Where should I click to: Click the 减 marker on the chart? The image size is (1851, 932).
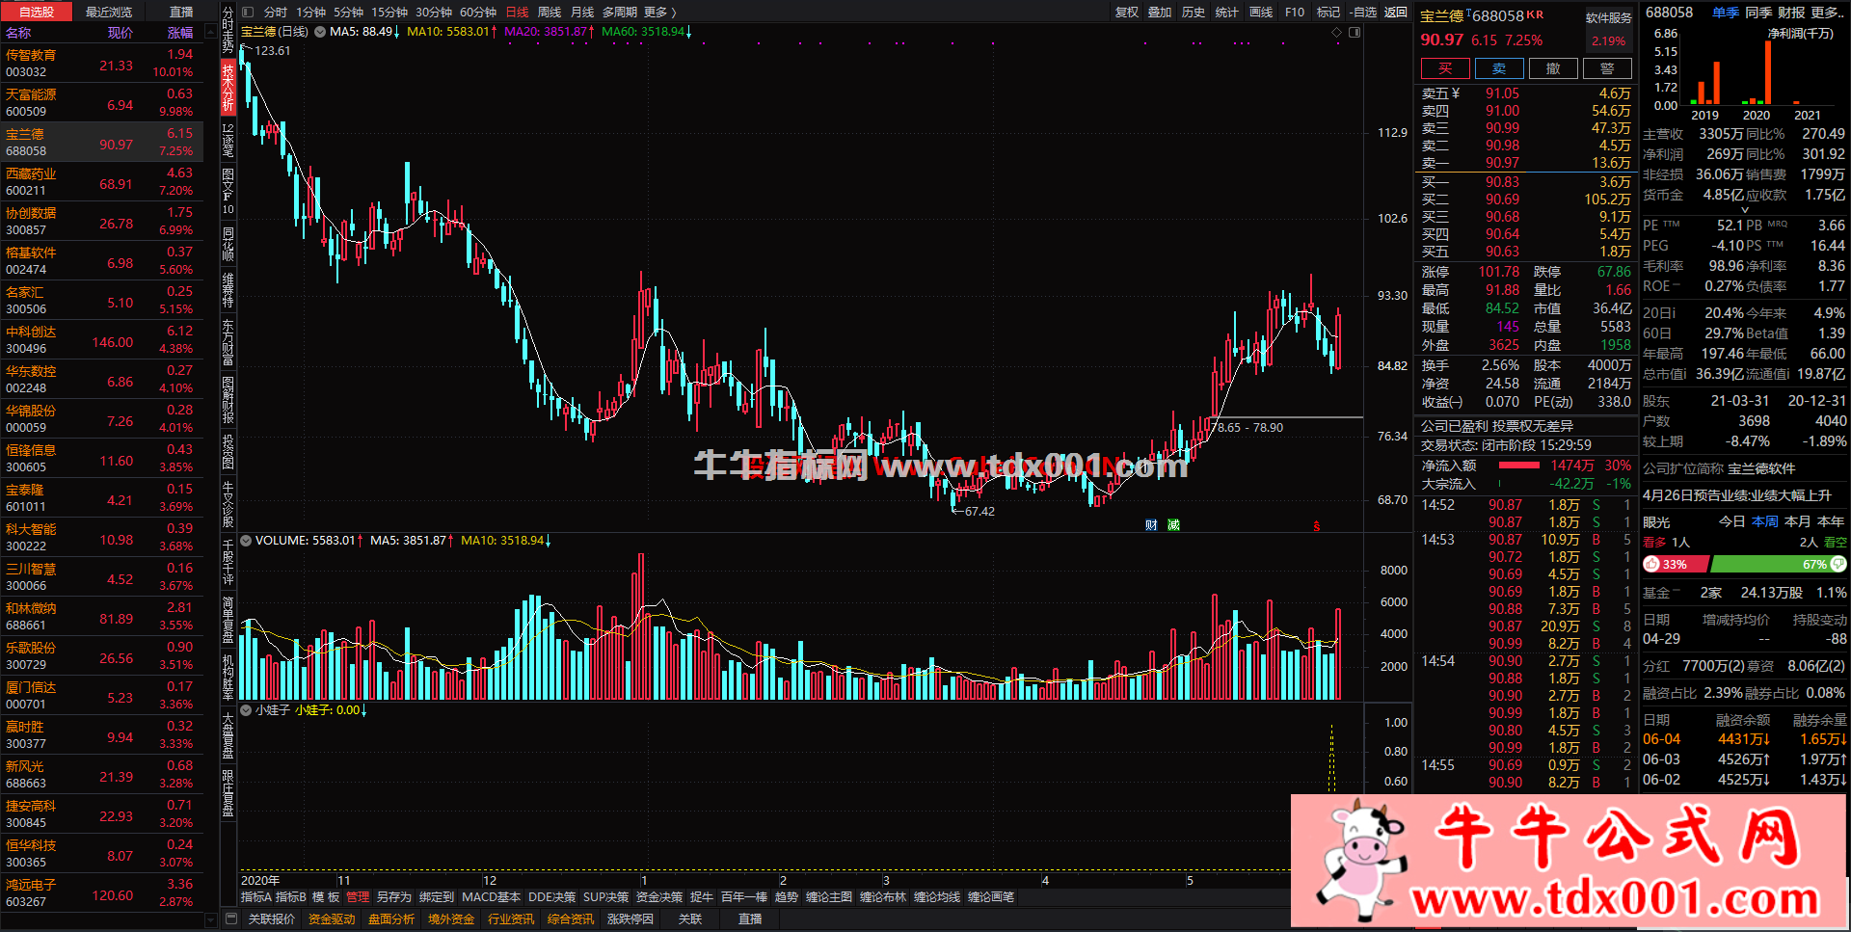click(x=1173, y=525)
